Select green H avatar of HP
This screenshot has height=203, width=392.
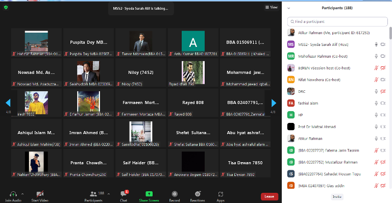click(x=291, y=115)
